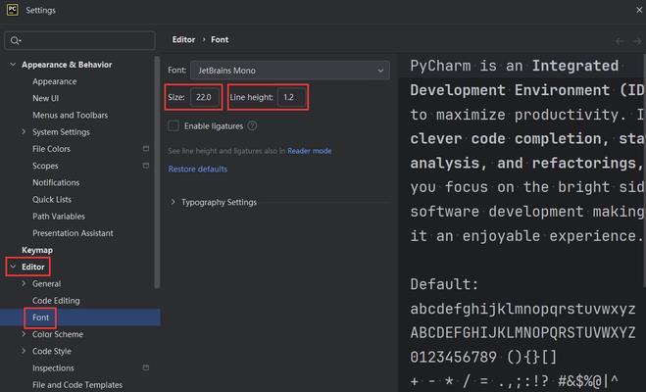This screenshot has width=646, height=392.
Task: Click the Line height field showing 1.2
Action: point(291,97)
